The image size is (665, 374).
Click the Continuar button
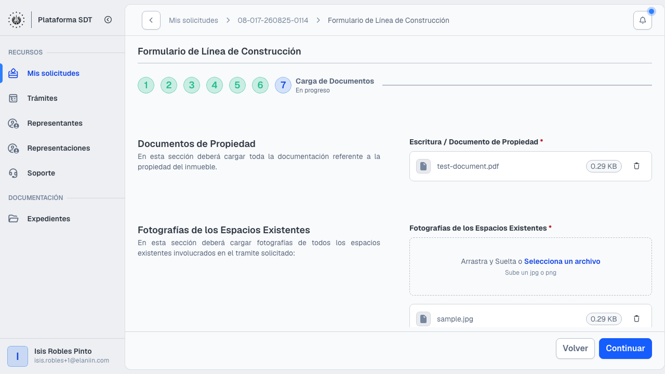point(626,349)
